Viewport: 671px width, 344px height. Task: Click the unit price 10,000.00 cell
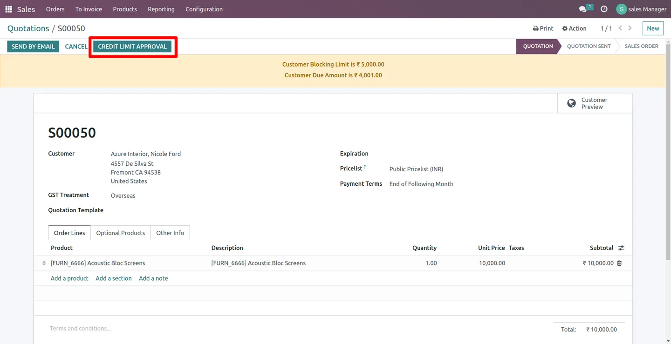[492, 263]
